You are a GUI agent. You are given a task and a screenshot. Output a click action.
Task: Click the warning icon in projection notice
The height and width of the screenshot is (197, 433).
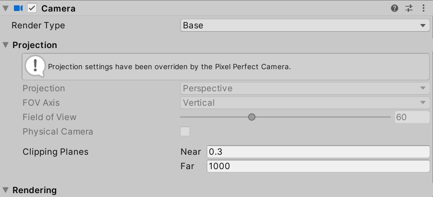35,66
